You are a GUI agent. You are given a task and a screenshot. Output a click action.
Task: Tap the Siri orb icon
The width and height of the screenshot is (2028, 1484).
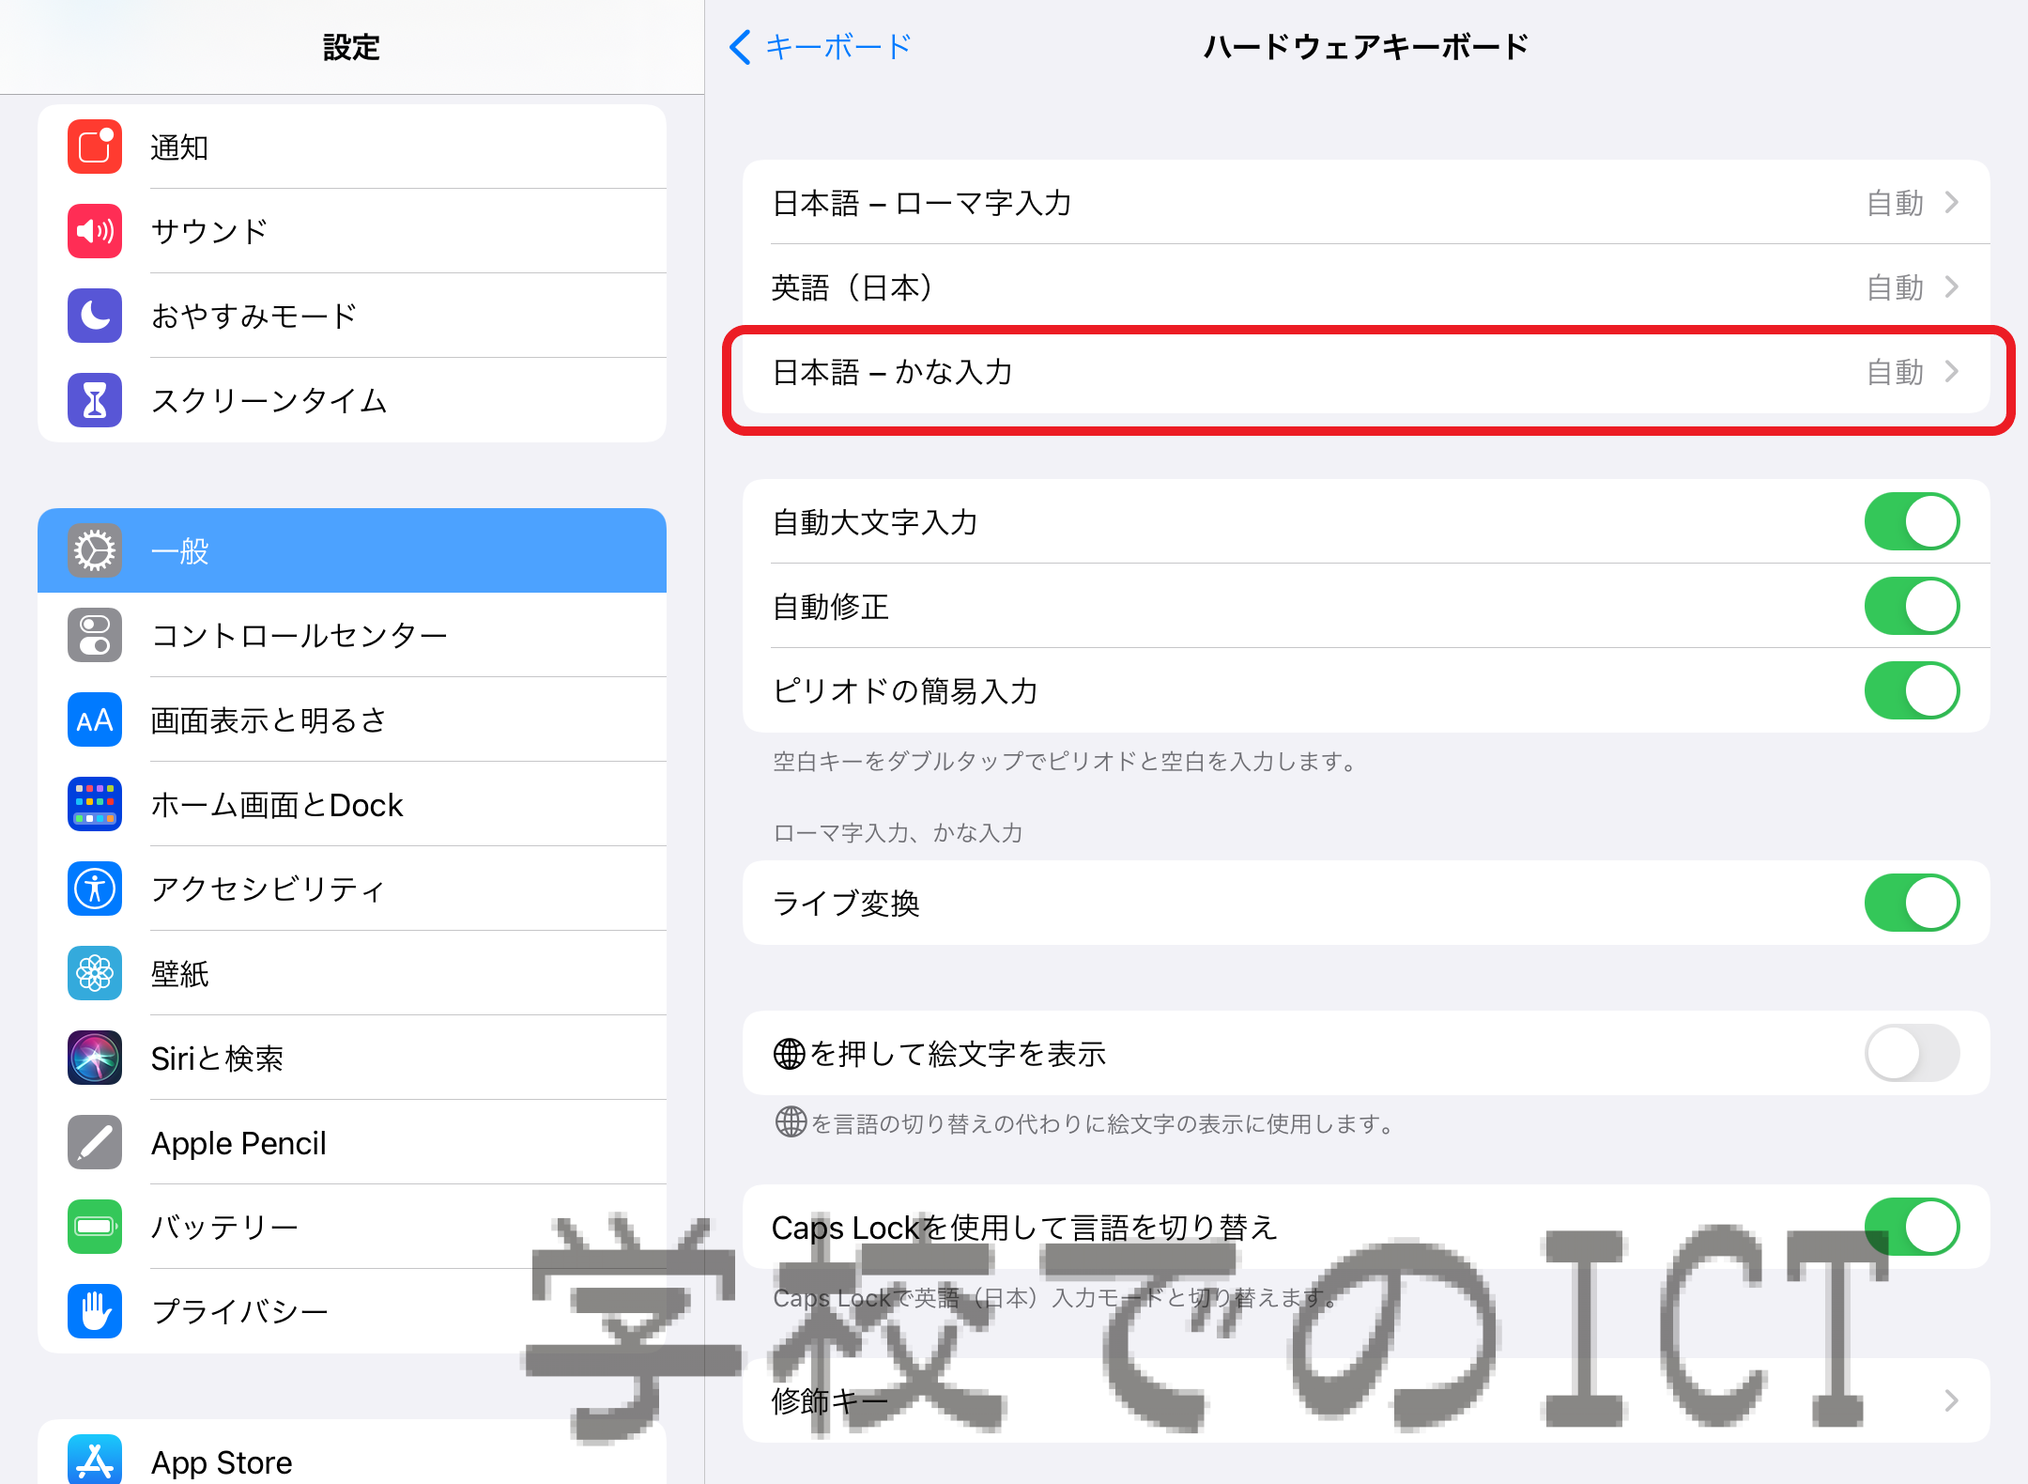[95, 1058]
